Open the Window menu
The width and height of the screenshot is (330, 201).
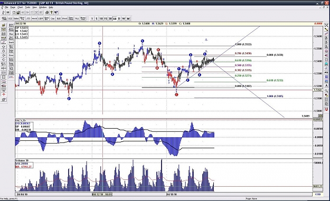coord(43,7)
